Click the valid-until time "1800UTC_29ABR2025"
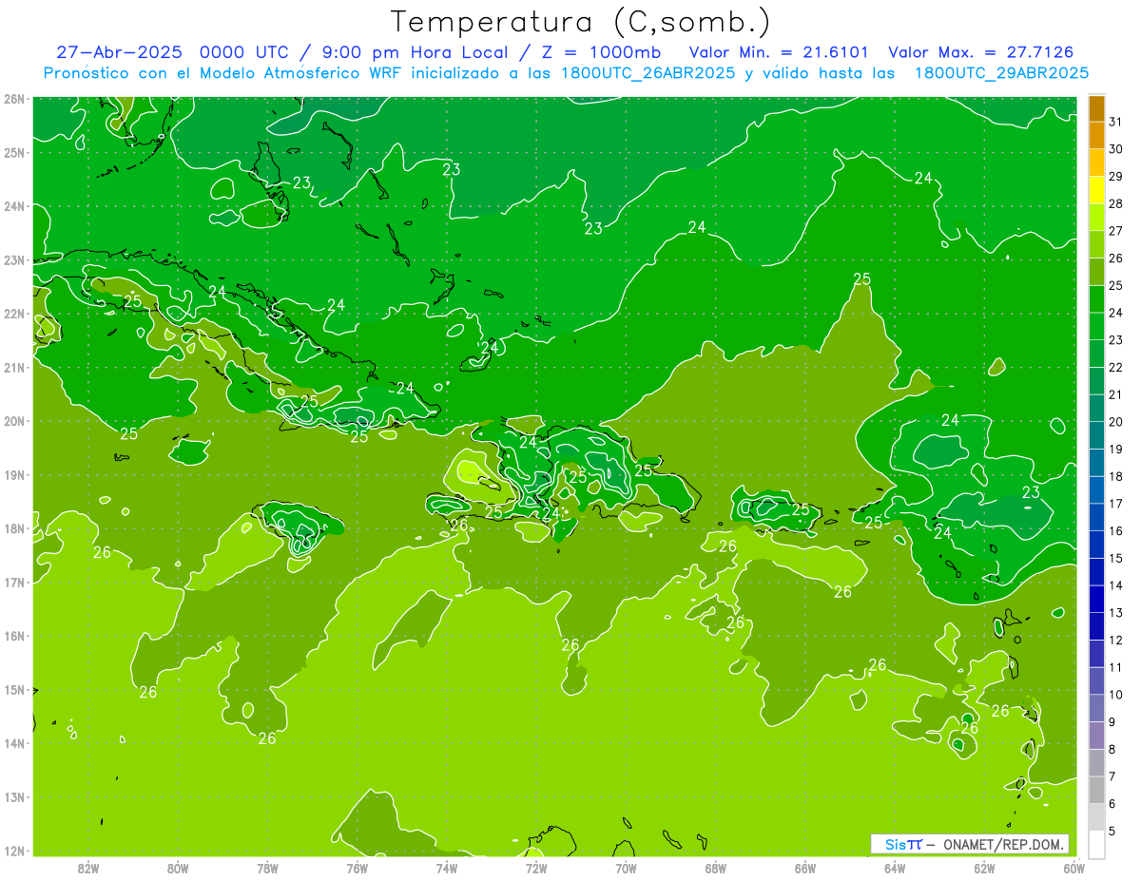Viewport: 1141px width, 881px height. [1001, 73]
